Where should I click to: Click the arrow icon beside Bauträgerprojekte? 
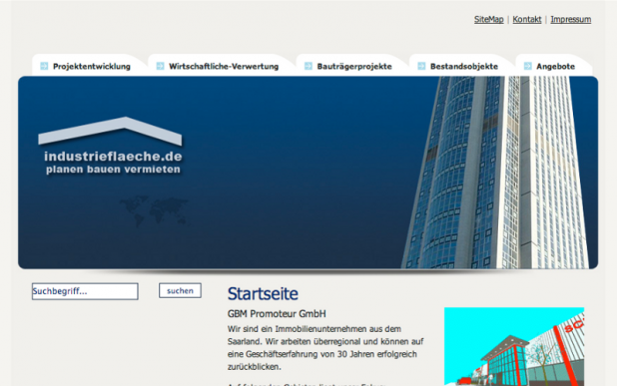(308, 66)
